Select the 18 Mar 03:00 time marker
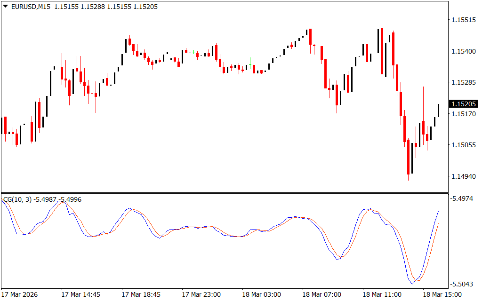This screenshot has width=482, height=301. point(261,294)
